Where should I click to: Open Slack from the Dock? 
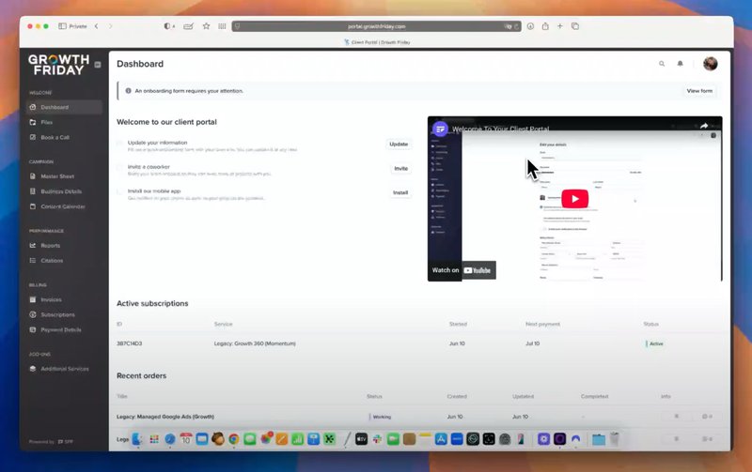point(377,439)
